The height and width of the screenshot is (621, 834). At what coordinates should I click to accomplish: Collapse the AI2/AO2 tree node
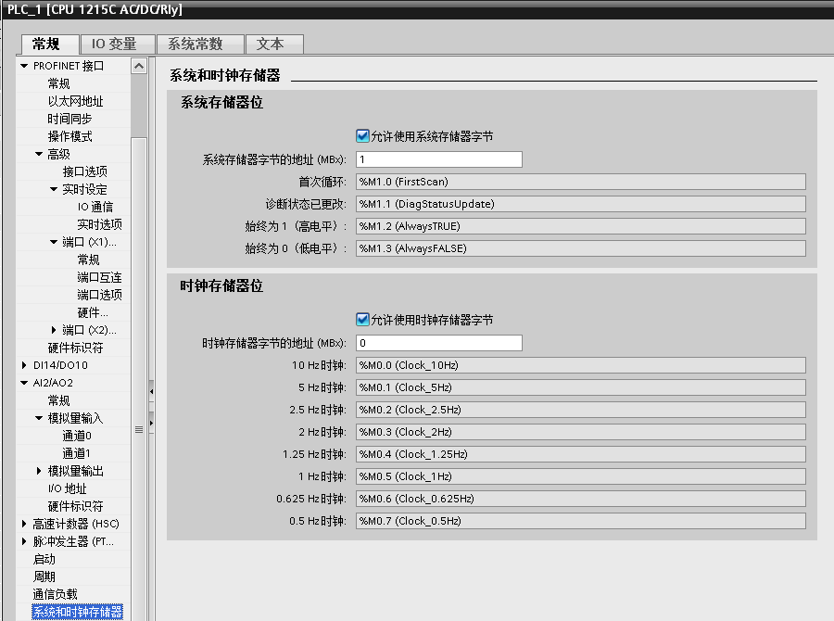pyautogui.click(x=24, y=383)
